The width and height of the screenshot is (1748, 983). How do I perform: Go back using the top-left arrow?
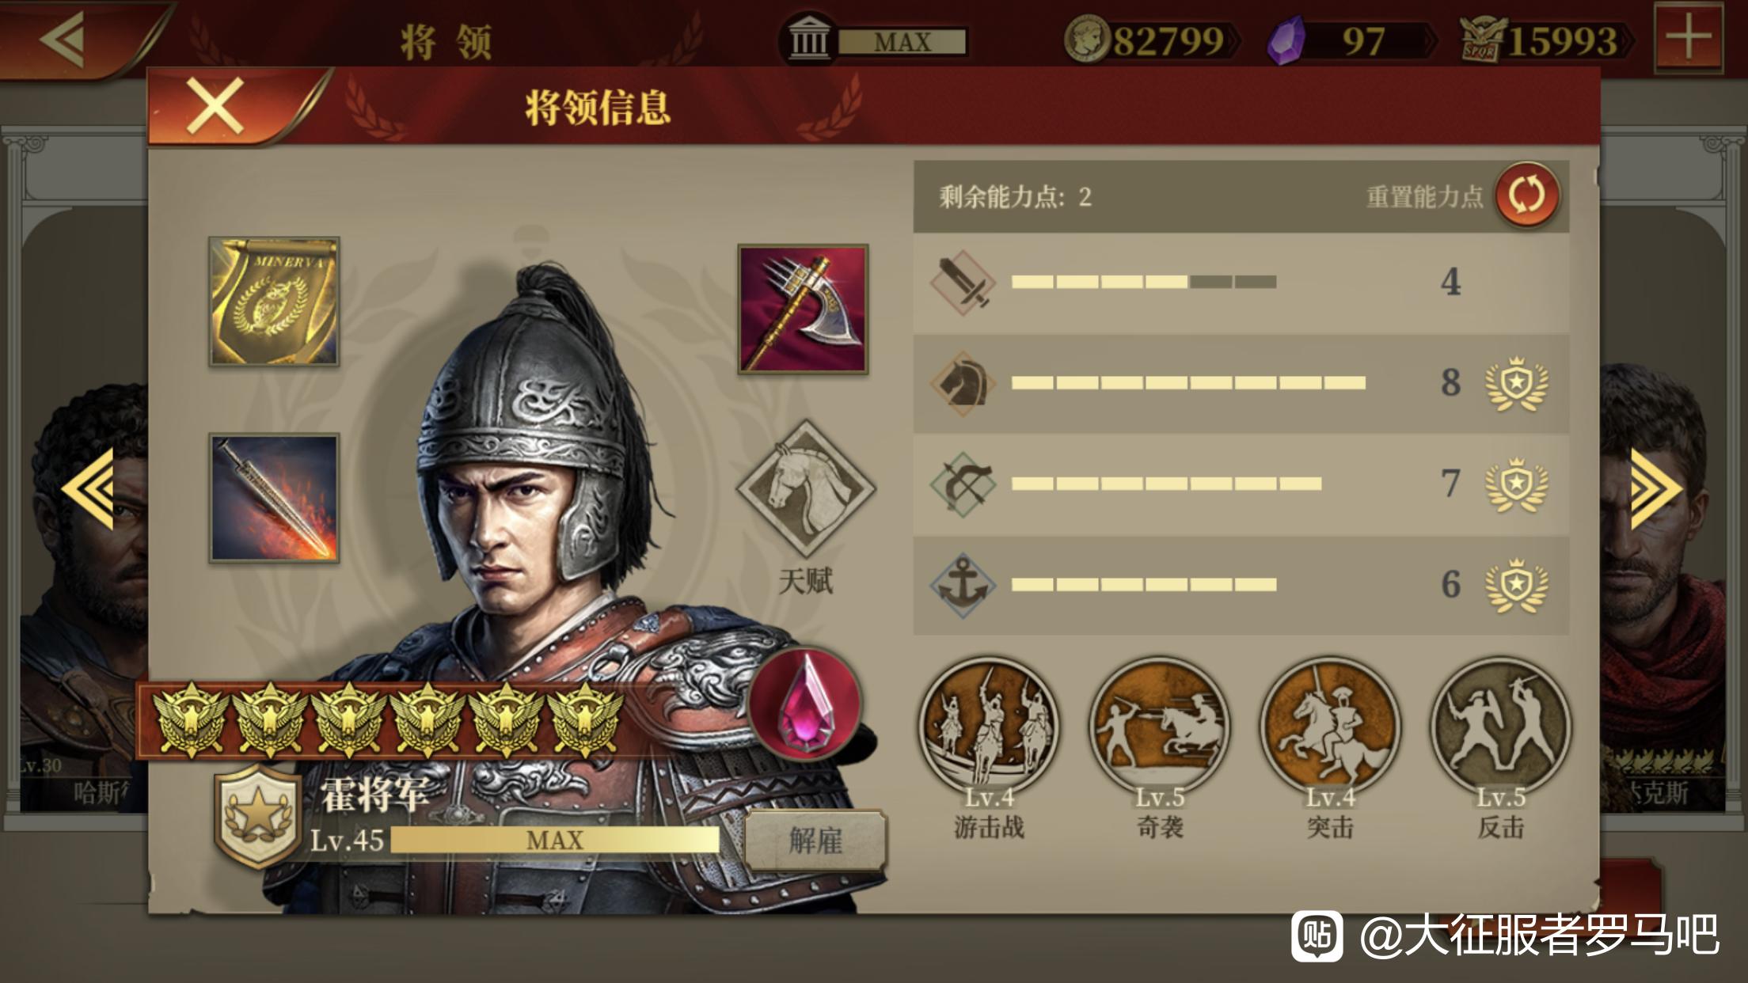click(63, 37)
